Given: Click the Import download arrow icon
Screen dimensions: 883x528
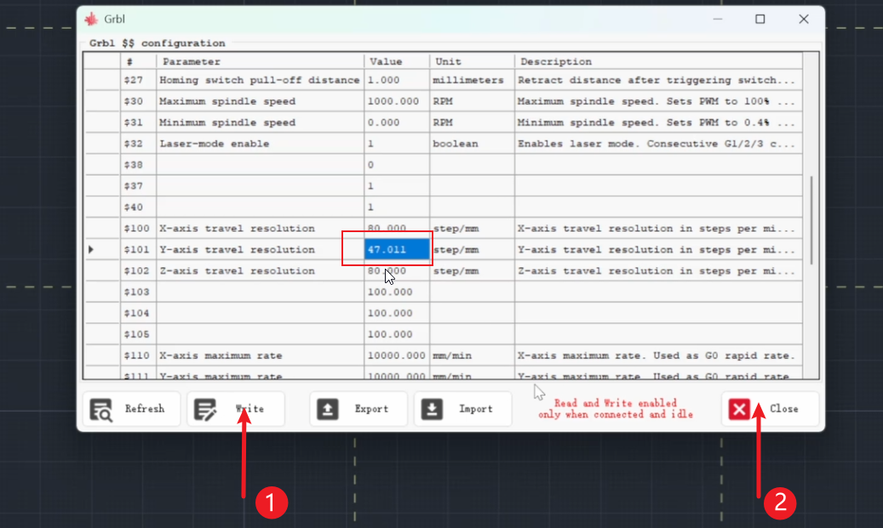Looking at the screenshot, I should point(433,409).
